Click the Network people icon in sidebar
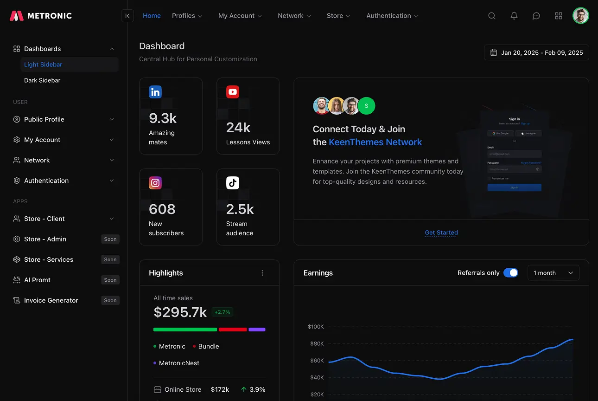The image size is (598, 401). click(x=17, y=160)
